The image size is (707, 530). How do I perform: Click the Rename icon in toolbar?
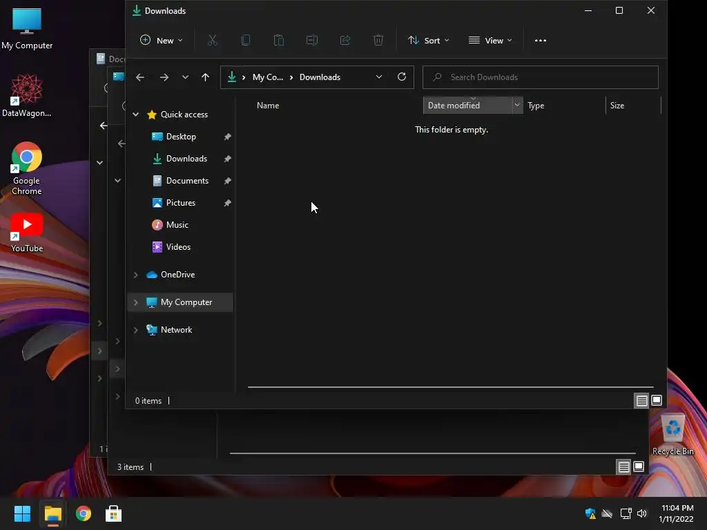tap(312, 41)
